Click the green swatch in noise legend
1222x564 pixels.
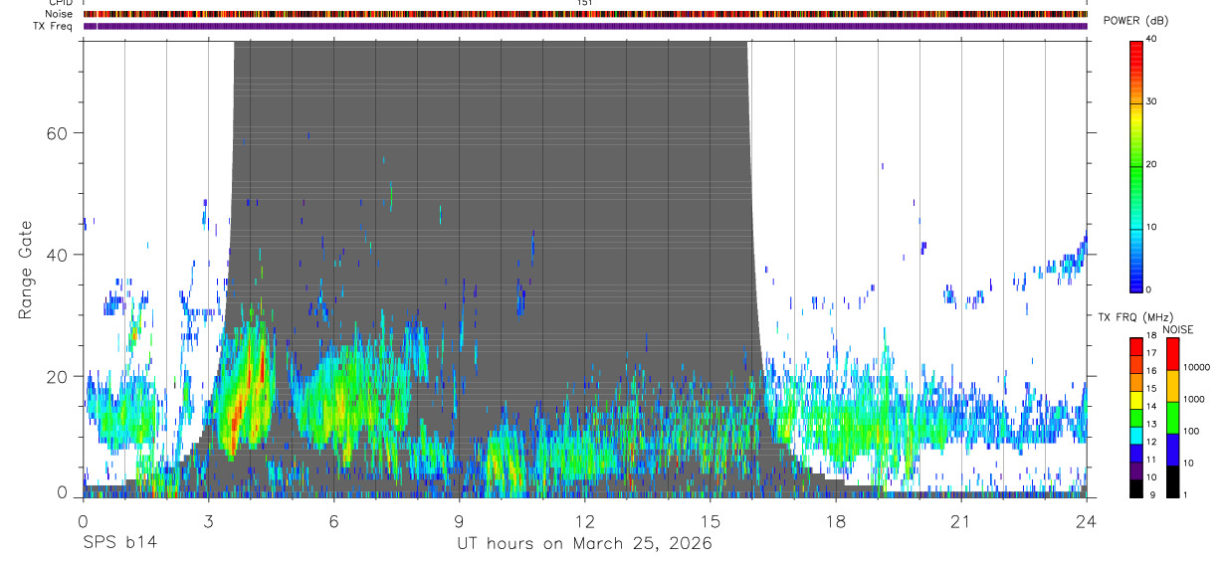click(x=1173, y=418)
